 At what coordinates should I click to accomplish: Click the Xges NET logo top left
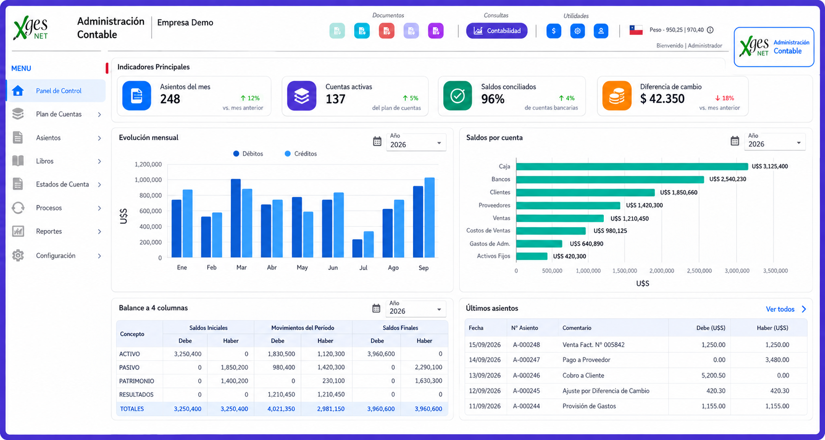pyautogui.click(x=31, y=28)
